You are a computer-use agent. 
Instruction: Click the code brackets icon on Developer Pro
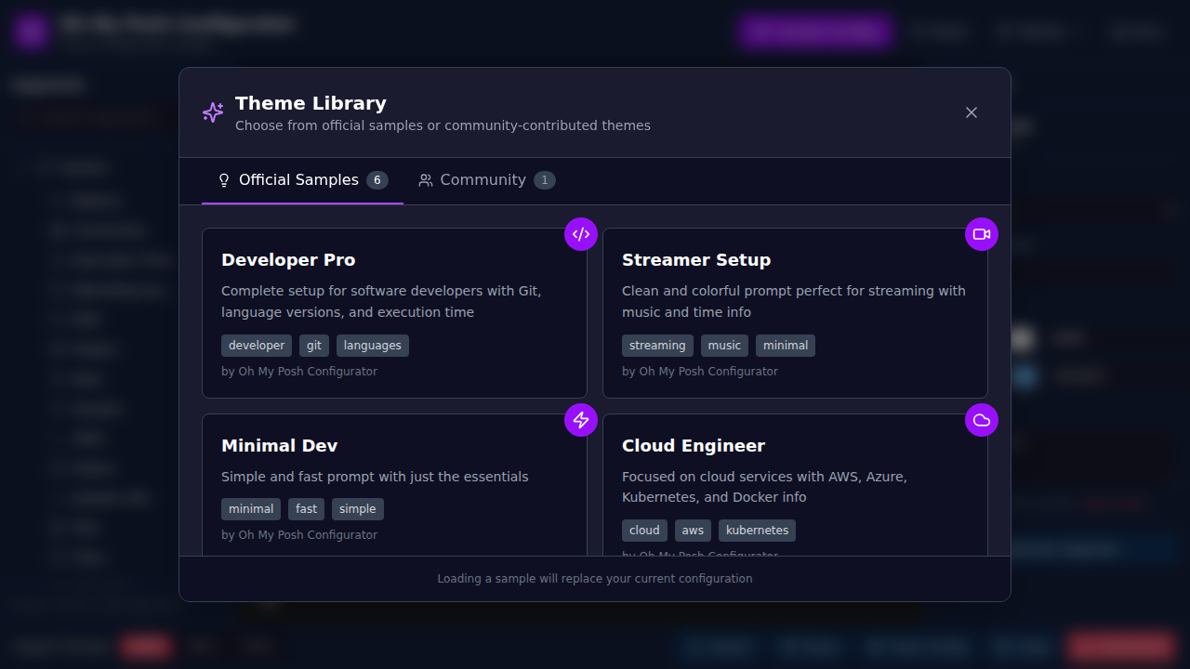581,234
